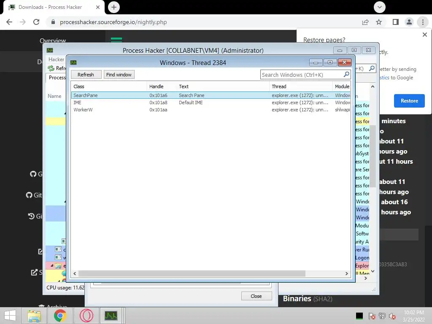Select the SearchPane window row
The width and height of the screenshot is (432, 324).
pos(211,95)
